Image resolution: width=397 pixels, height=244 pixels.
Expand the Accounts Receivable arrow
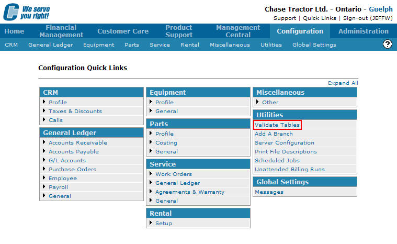point(44,142)
